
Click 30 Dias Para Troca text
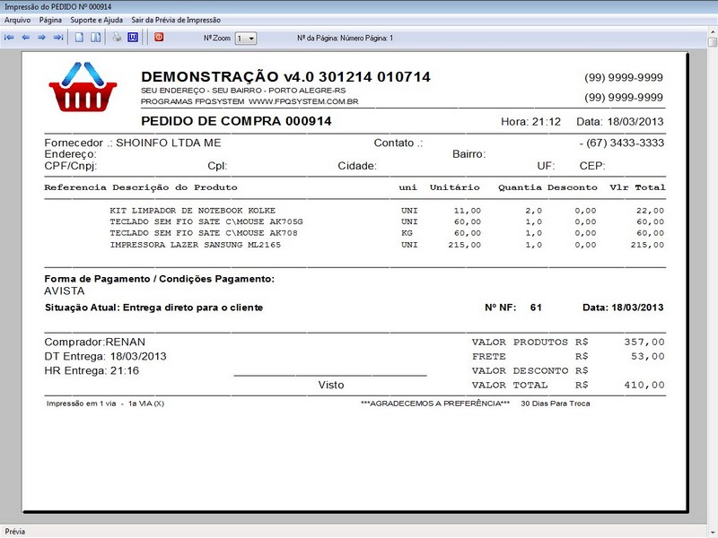pyautogui.click(x=556, y=403)
